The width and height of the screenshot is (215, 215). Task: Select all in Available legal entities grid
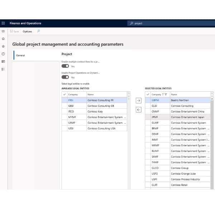pyautogui.click(x=64, y=95)
